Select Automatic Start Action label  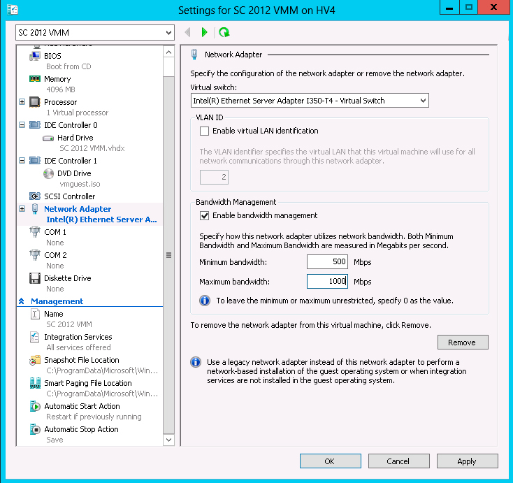pyautogui.click(x=82, y=406)
